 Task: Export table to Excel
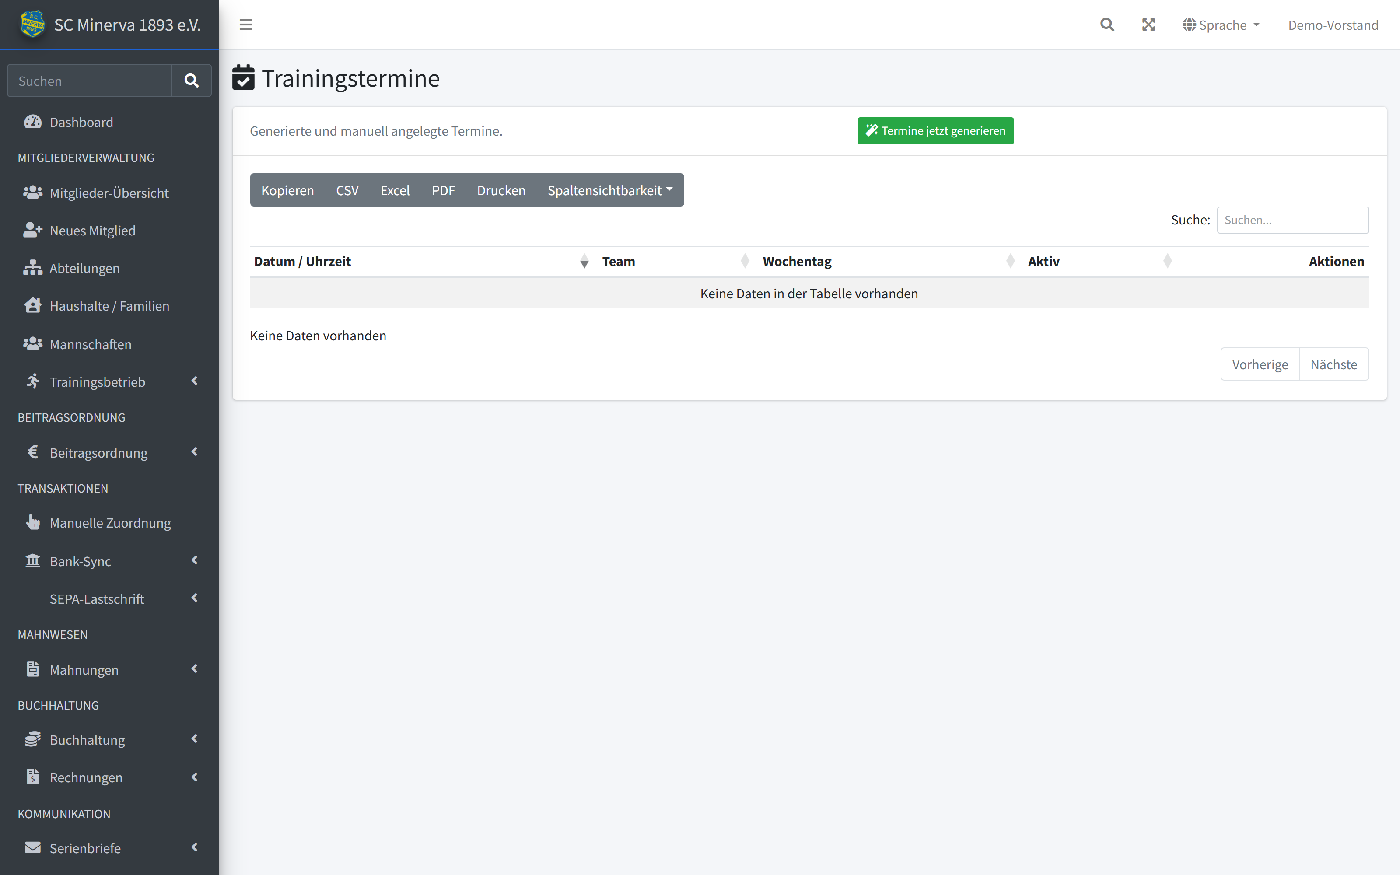tap(395, 190)
